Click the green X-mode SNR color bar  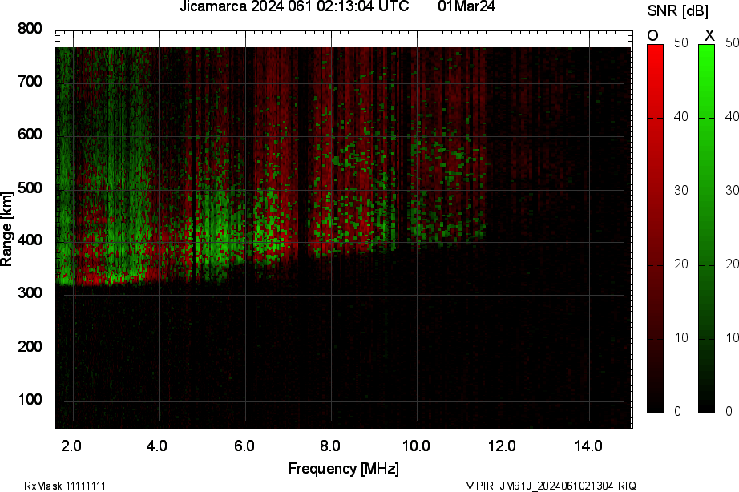pos(706,228)
